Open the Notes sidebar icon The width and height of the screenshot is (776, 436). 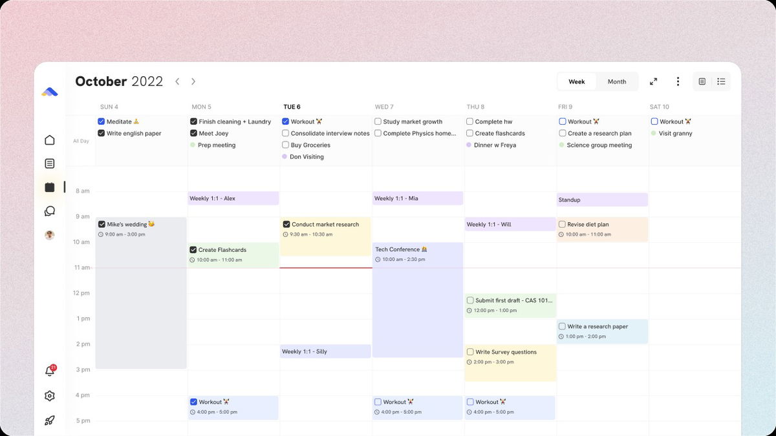click(50, 163)
